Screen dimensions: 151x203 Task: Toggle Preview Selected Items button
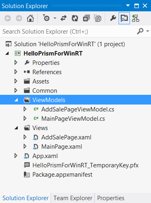[x=124, y=18]
